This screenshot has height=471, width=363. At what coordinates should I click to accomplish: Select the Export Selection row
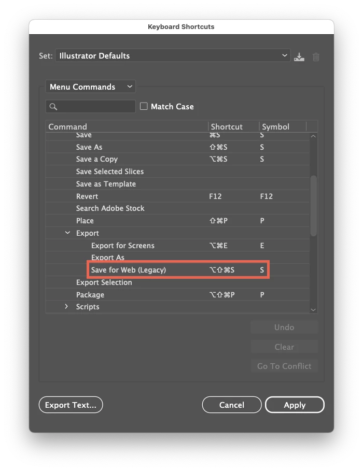(x=177, y=282)
